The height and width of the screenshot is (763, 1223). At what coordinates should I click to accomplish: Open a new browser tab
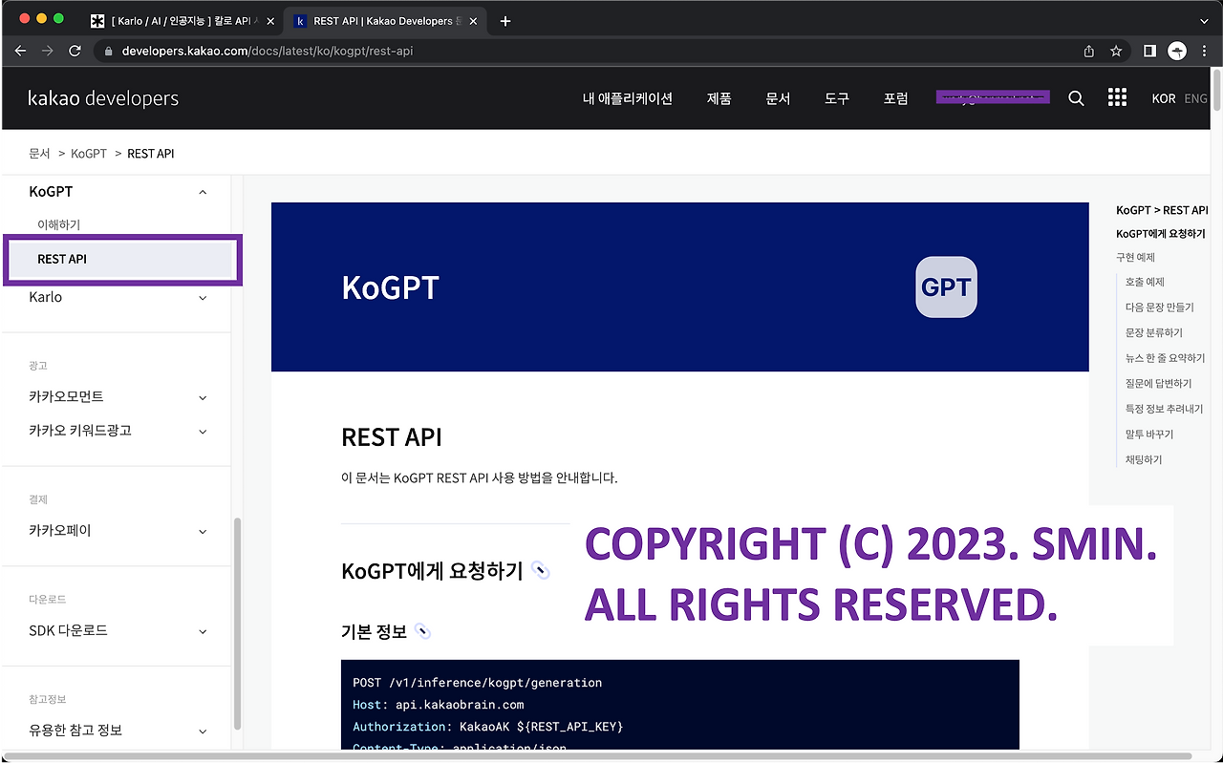[505, 21]
